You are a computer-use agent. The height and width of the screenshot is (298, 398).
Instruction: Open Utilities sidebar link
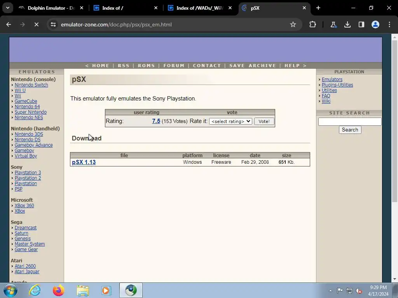(x=329, y=90)
